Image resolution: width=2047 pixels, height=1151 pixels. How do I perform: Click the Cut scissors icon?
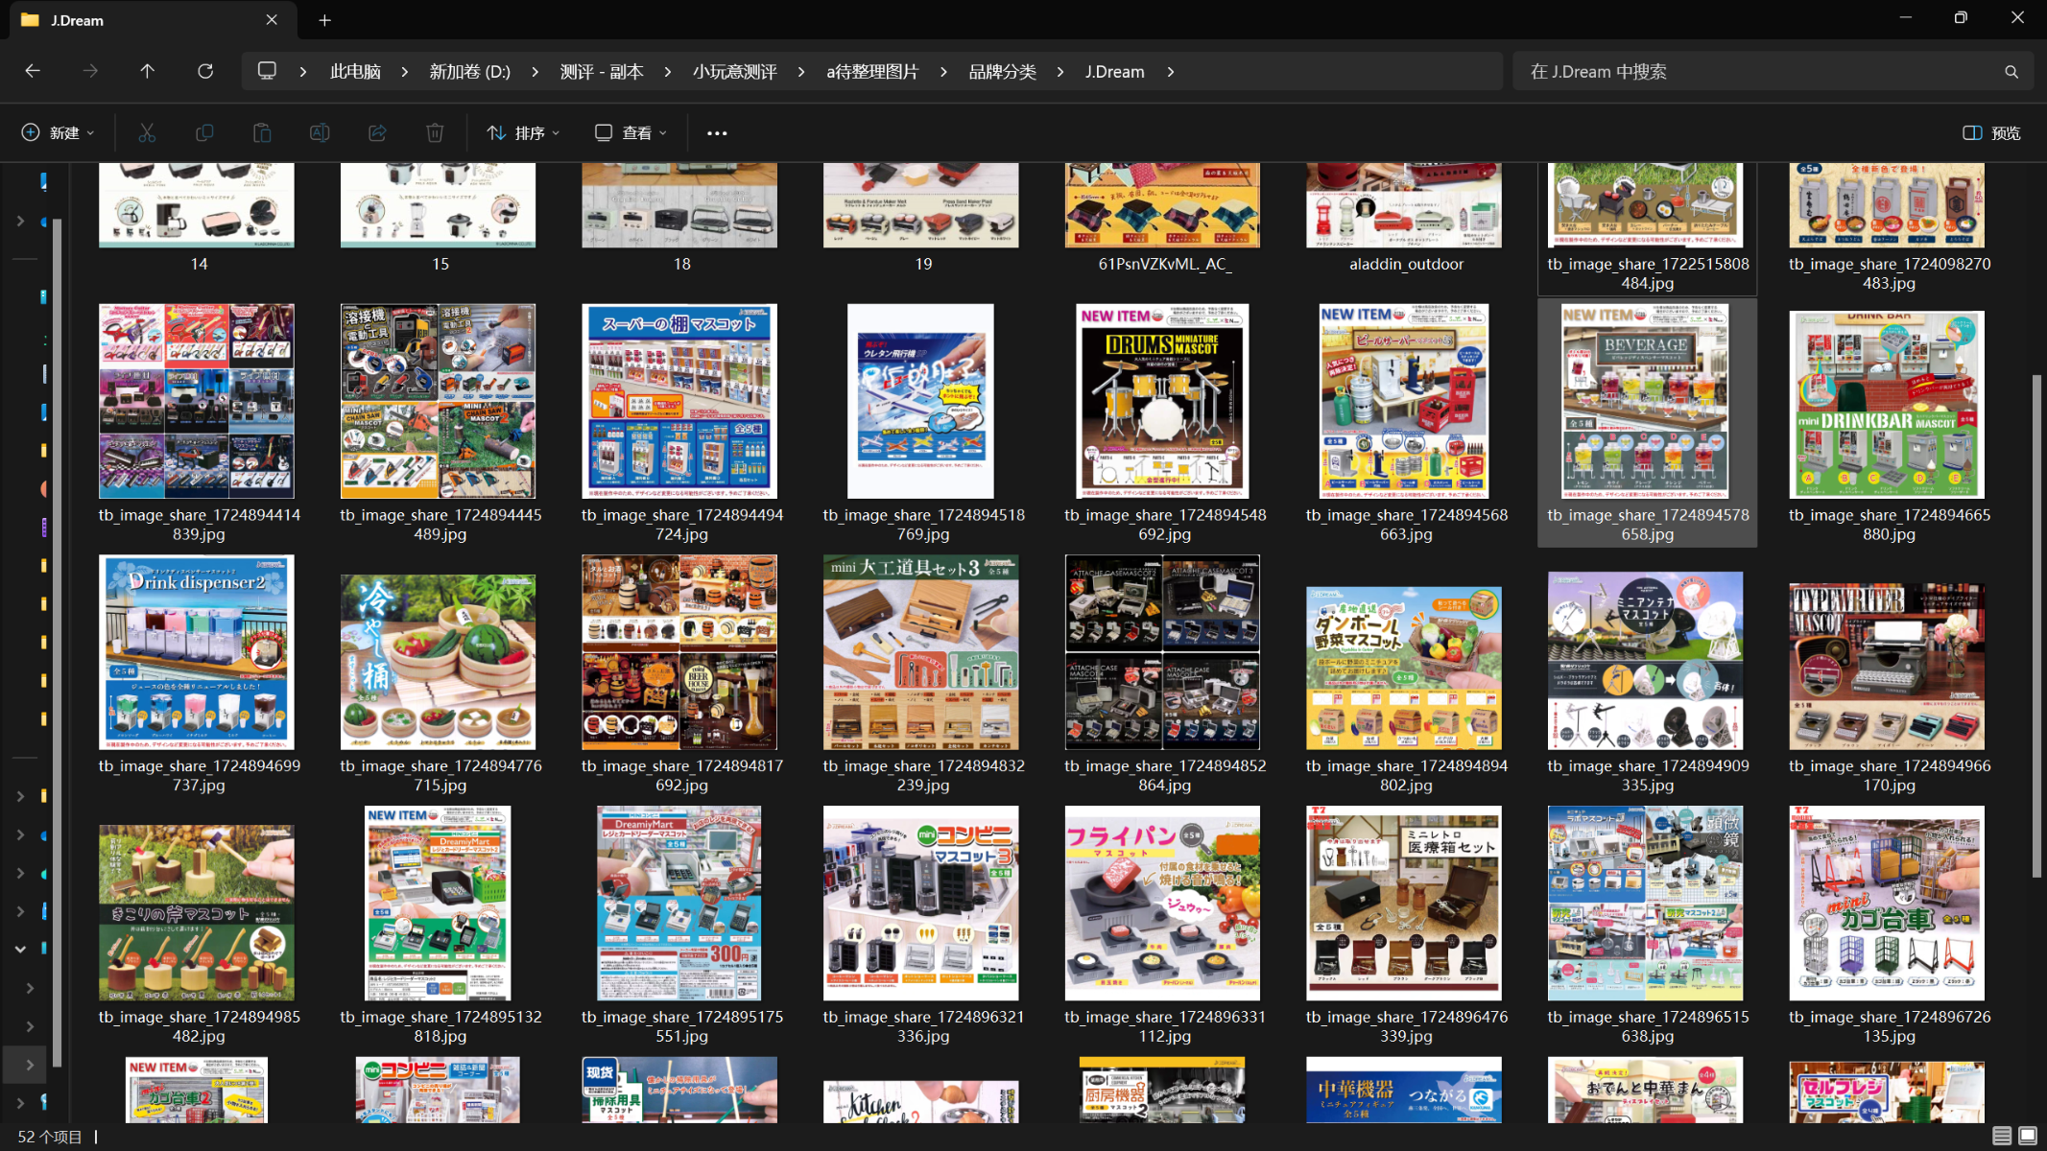147,133
